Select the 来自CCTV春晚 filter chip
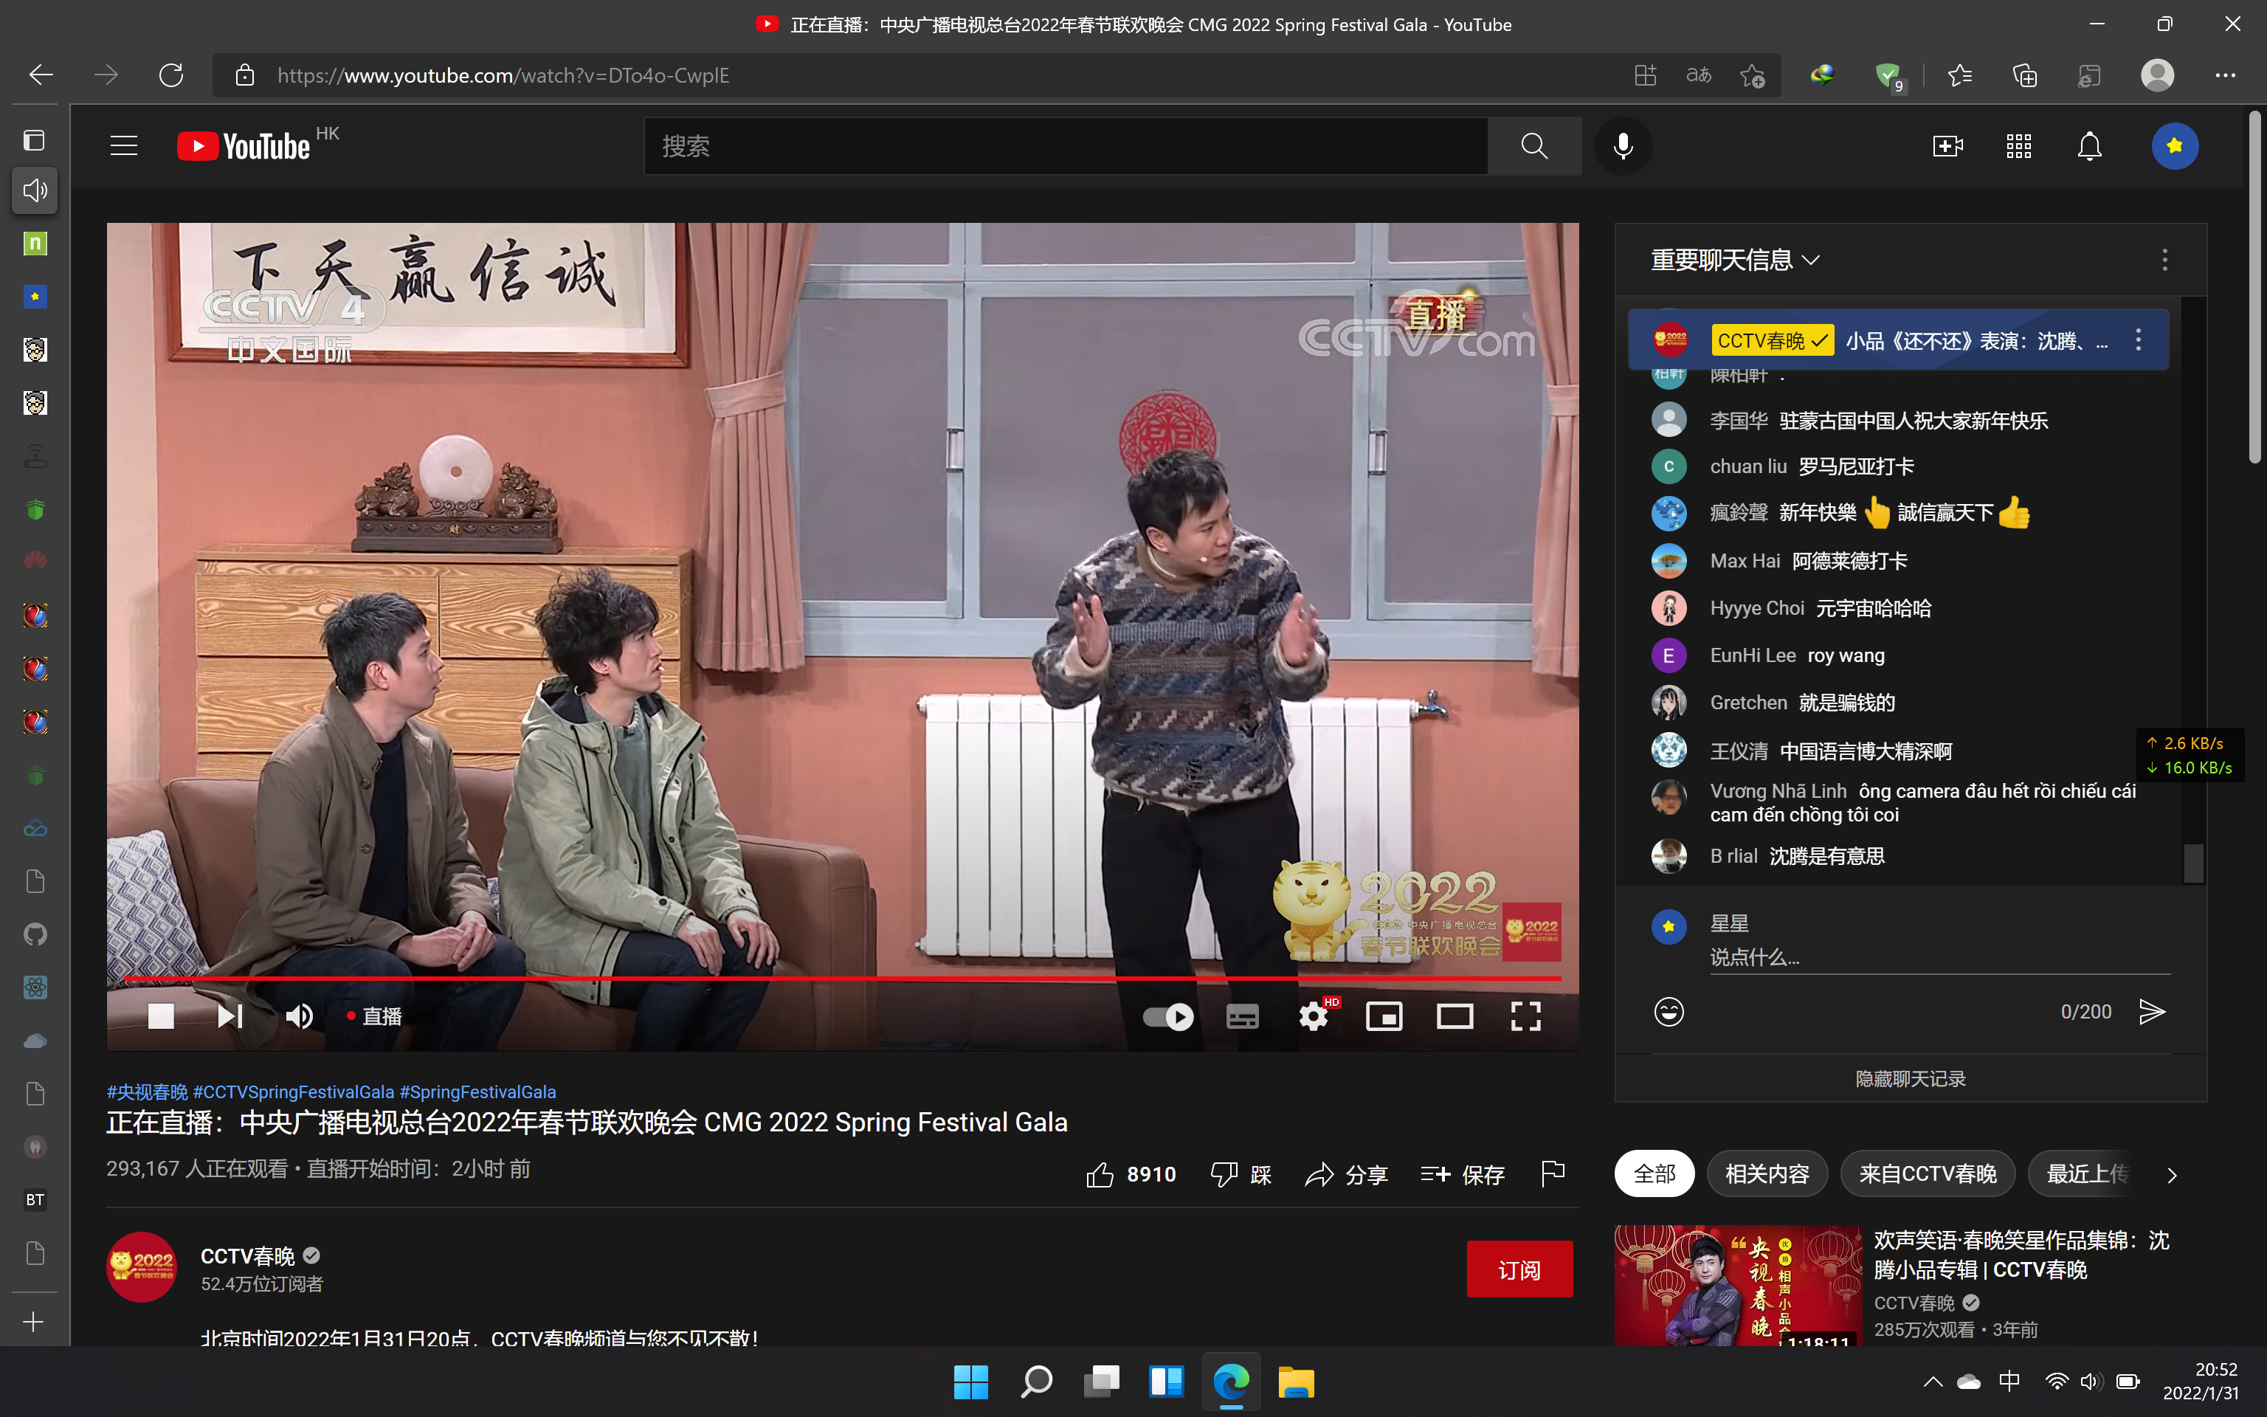Screen dimensions: 2267x1417 [1928, 1173]
